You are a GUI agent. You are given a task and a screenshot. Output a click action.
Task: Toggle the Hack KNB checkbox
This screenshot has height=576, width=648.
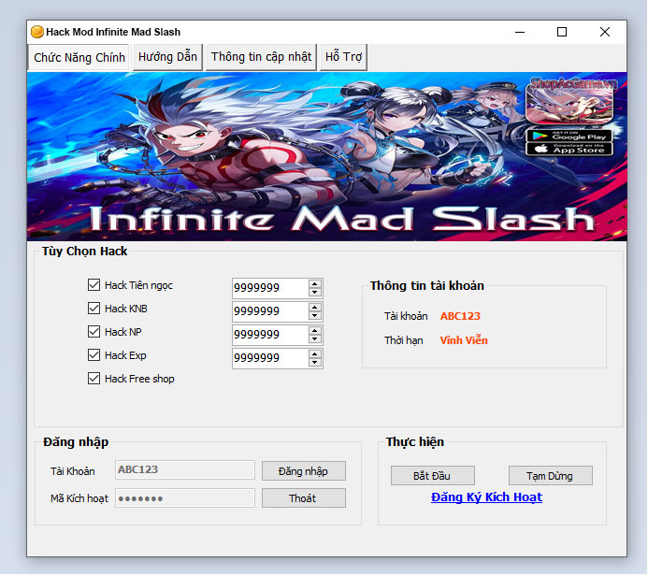pyautogui.click(x=94, y=309)
